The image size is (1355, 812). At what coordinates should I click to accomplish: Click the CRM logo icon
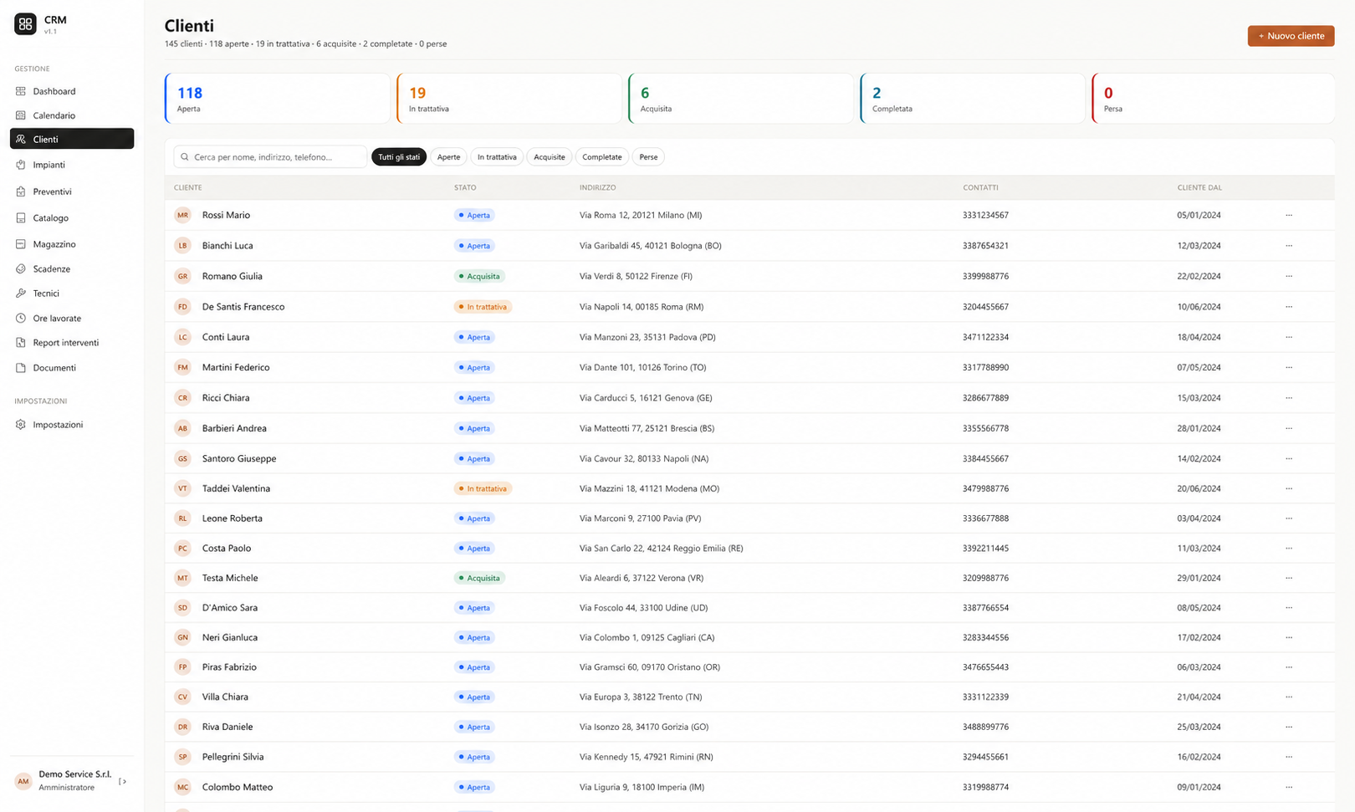pos(25,24)
